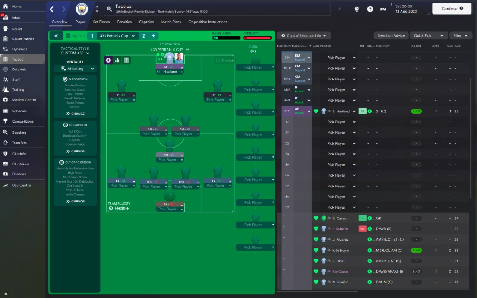Image resolution: width=477 pixels, height=298 pixels.
Task: Expand the Filter dropdown
Action: 461,36
